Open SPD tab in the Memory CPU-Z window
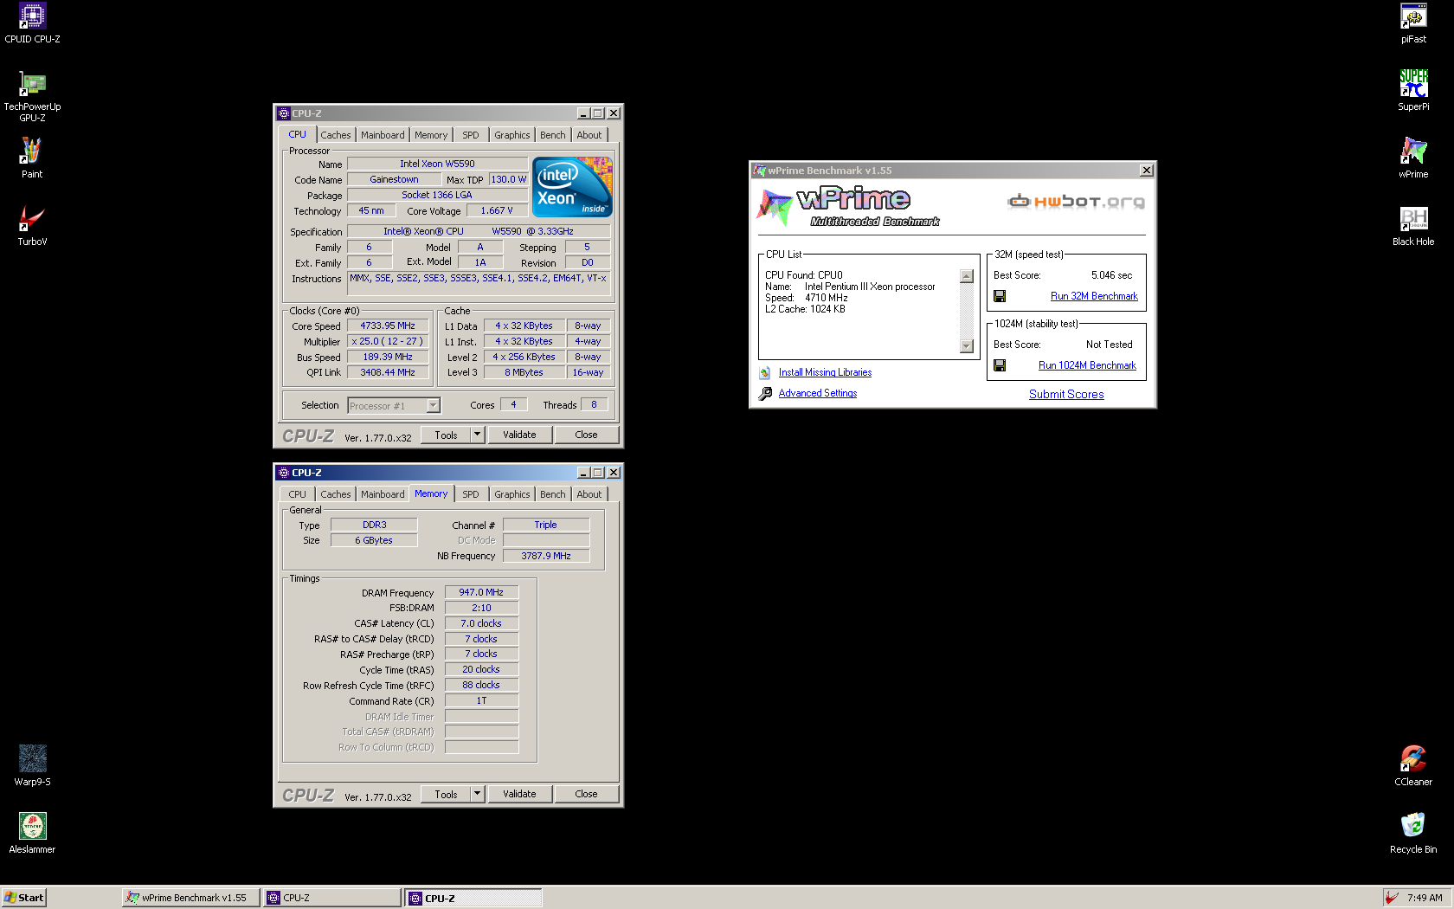This screenshot has height=909, width=1454. (x=470, y=494)
